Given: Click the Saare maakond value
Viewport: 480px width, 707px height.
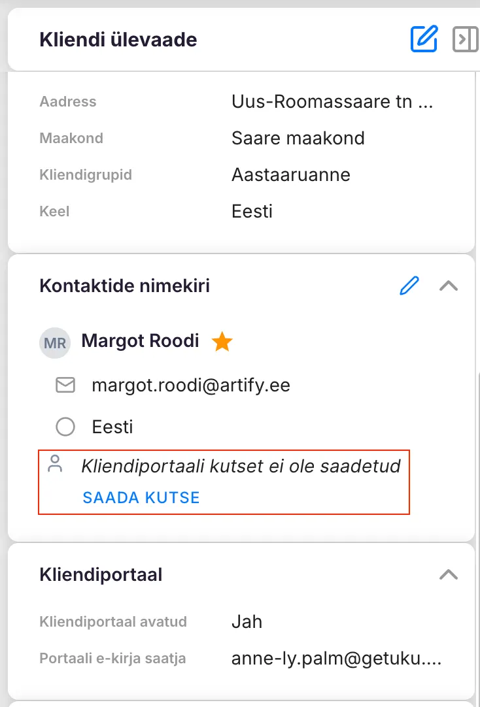Looking at the screenshot, I should [298, 139].
